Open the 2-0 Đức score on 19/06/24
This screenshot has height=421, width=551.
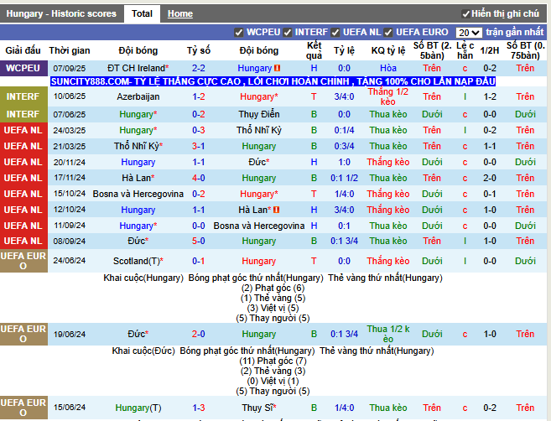pos(199,334)
